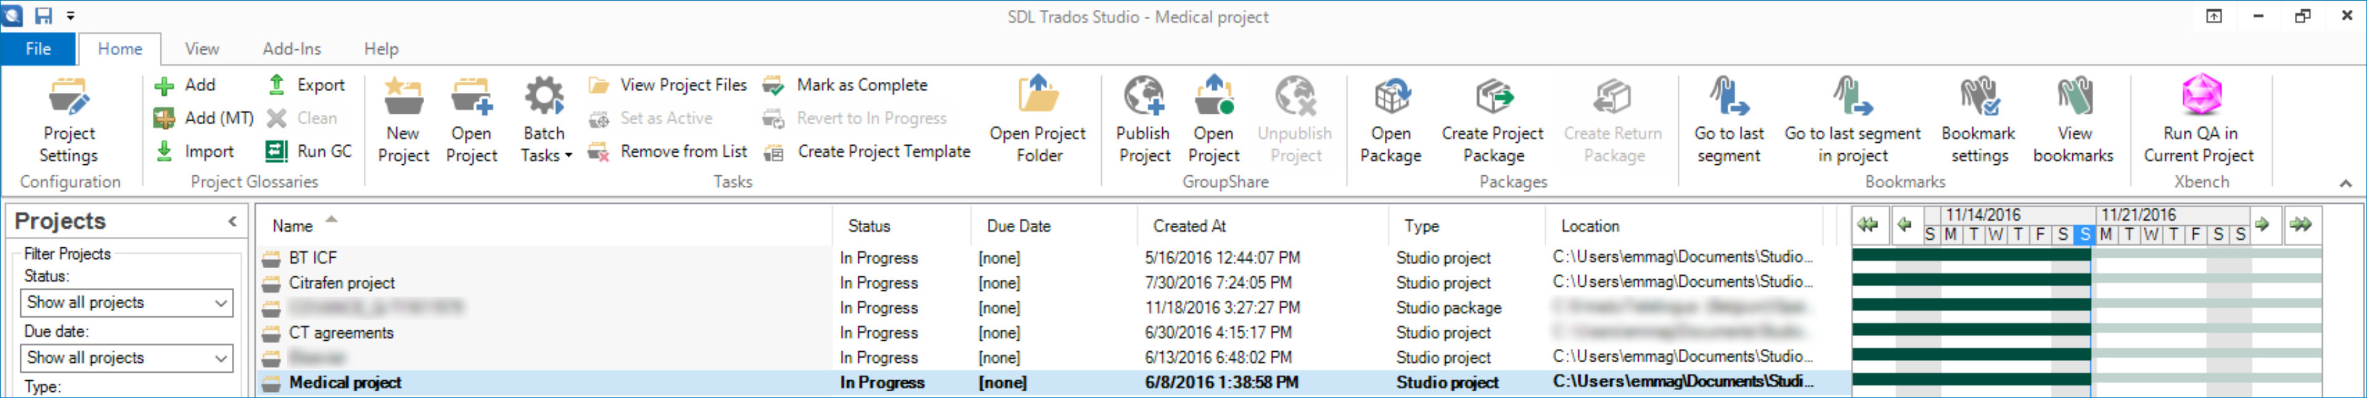The image size is (2367, 398).
Task: Open the File menu
Action: [38, 49]
